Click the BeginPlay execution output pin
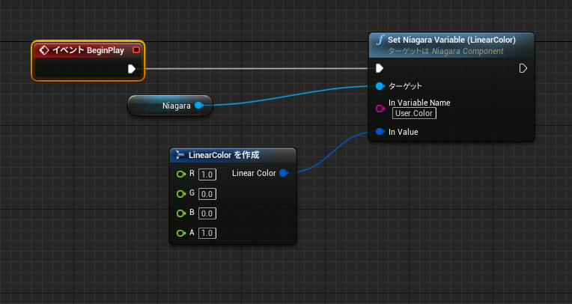Image resolution: width=572 pixels, height=304 pixels. 132,69
